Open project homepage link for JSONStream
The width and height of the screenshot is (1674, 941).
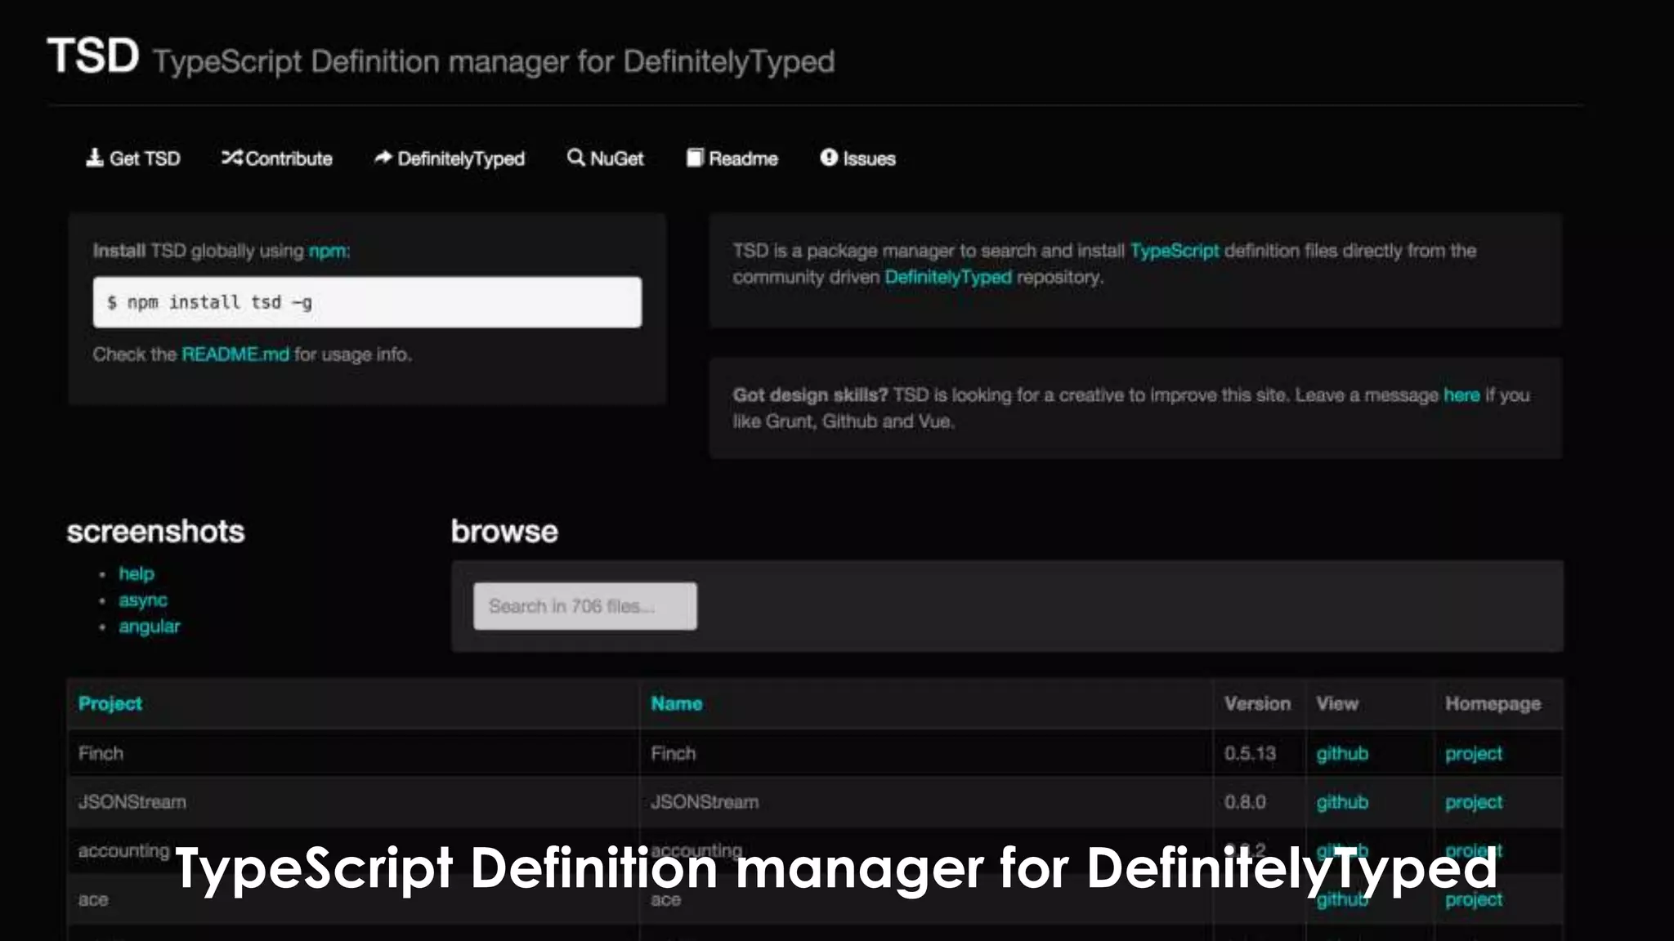tap(1473, 802)
